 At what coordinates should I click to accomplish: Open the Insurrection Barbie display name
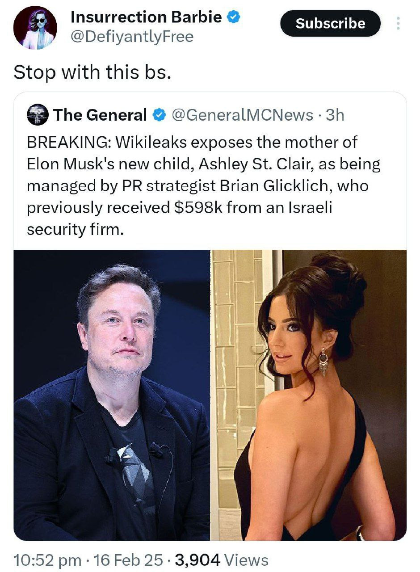(x=147, y=17)
